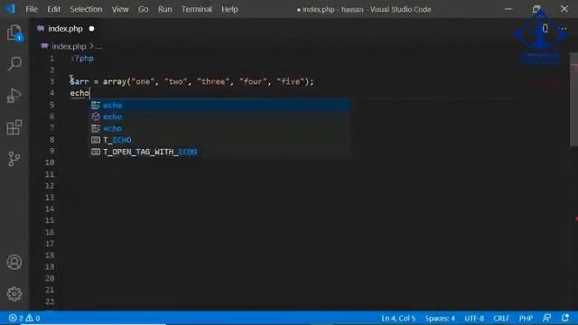Click the "five" string on line 3
The image size is (578, 325).
291,81
